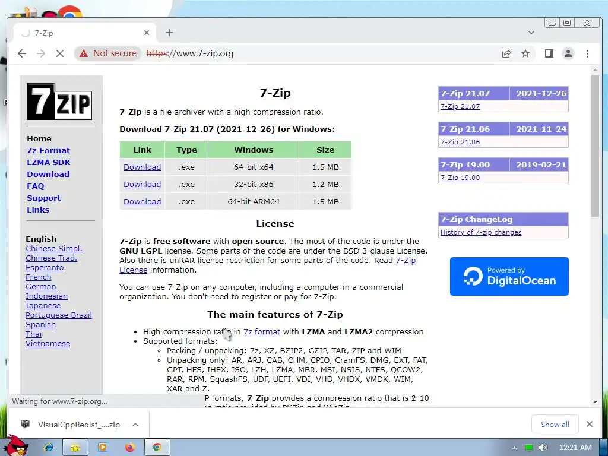Image resolution: width=608 pixels, height=456 pixels.
Task: Open options for VisualCppRedist download item
Action: [135, 425]
